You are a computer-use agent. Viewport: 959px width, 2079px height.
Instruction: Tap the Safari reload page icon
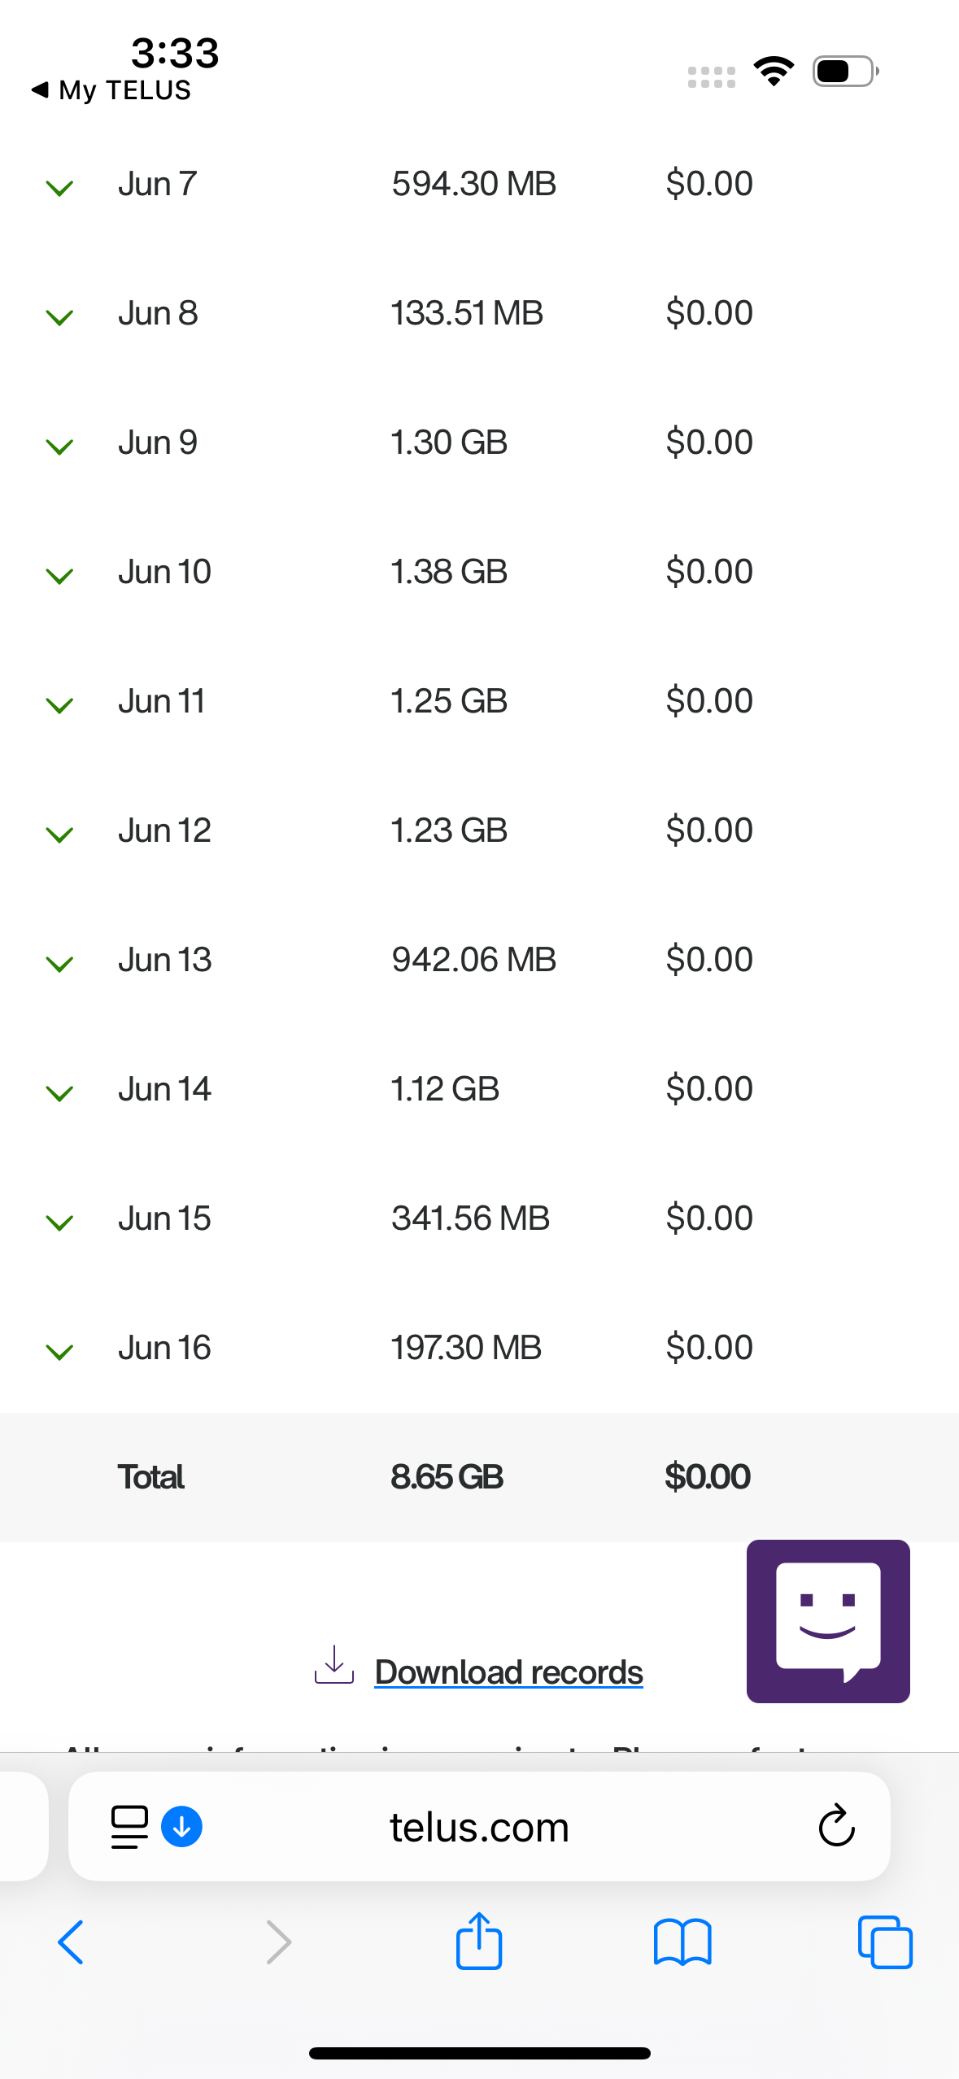point(835,1826)
